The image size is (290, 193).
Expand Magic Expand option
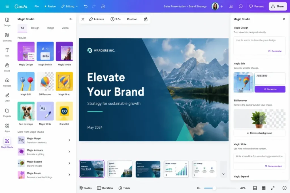pyautogui.click(x=69, y=163)
